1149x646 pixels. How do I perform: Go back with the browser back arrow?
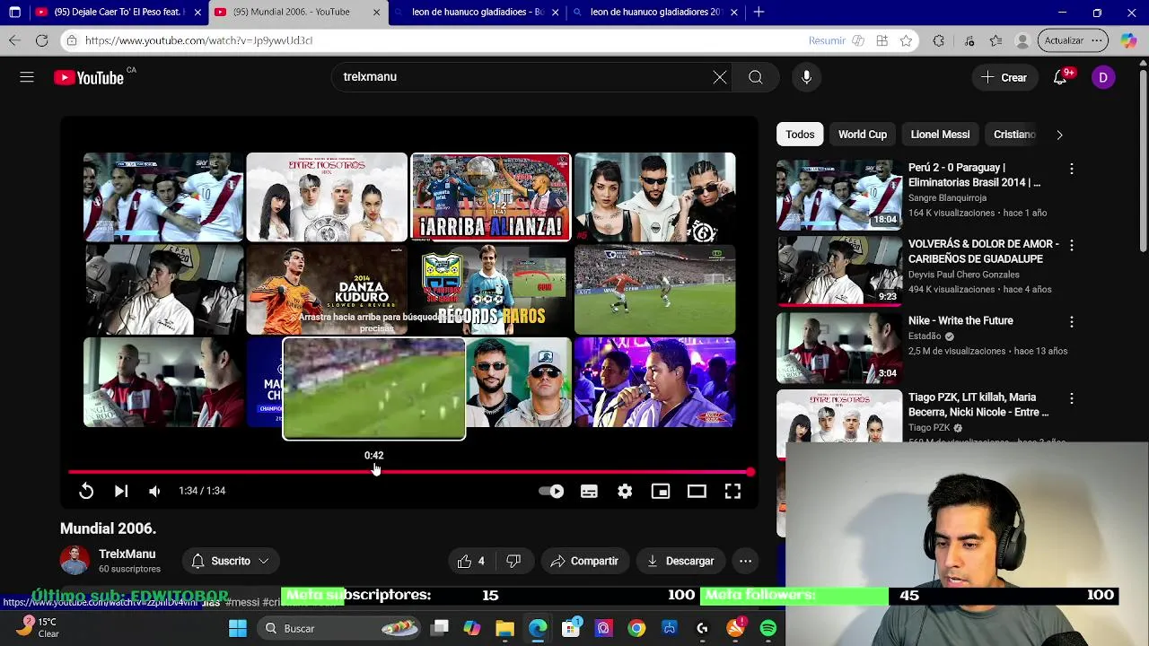pos(14,40)
